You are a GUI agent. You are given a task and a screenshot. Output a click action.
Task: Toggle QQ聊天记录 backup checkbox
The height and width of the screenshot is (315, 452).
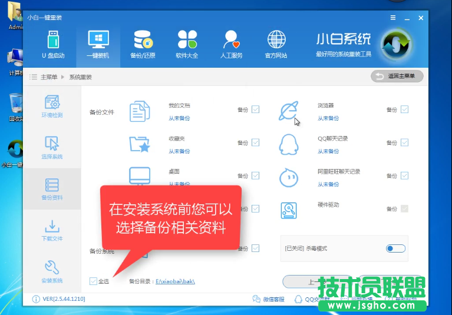click(x=404, y=142)
